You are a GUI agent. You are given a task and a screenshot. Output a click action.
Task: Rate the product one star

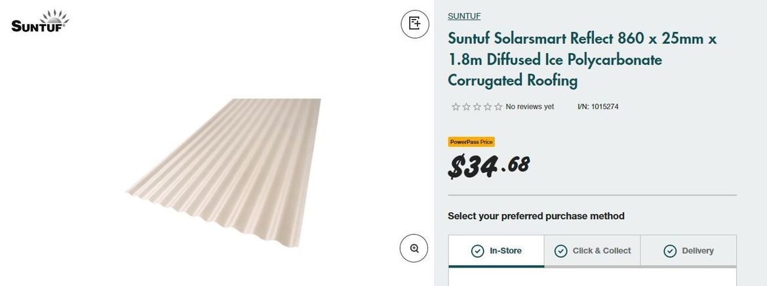click(456, 107)
